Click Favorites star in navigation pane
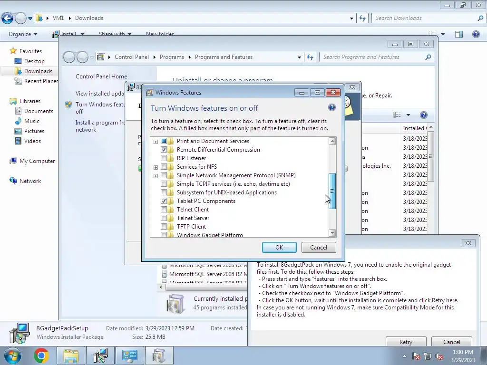This screenshot has width=487, height=365. click(x=13, y=51)
